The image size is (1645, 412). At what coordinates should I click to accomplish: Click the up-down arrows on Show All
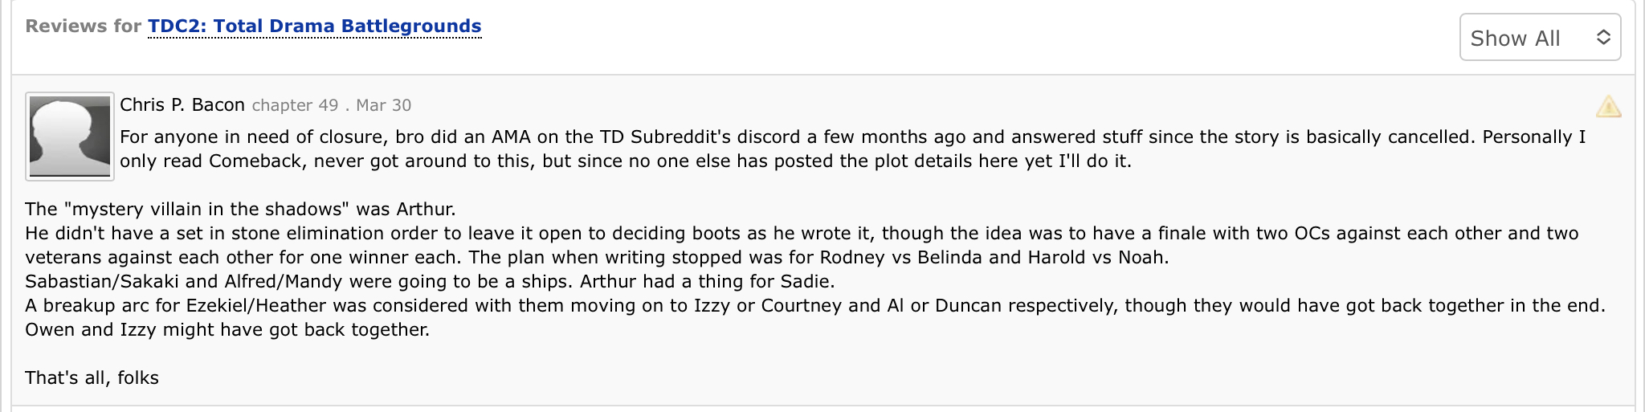pyautogui.click(x=1603, y=38)
